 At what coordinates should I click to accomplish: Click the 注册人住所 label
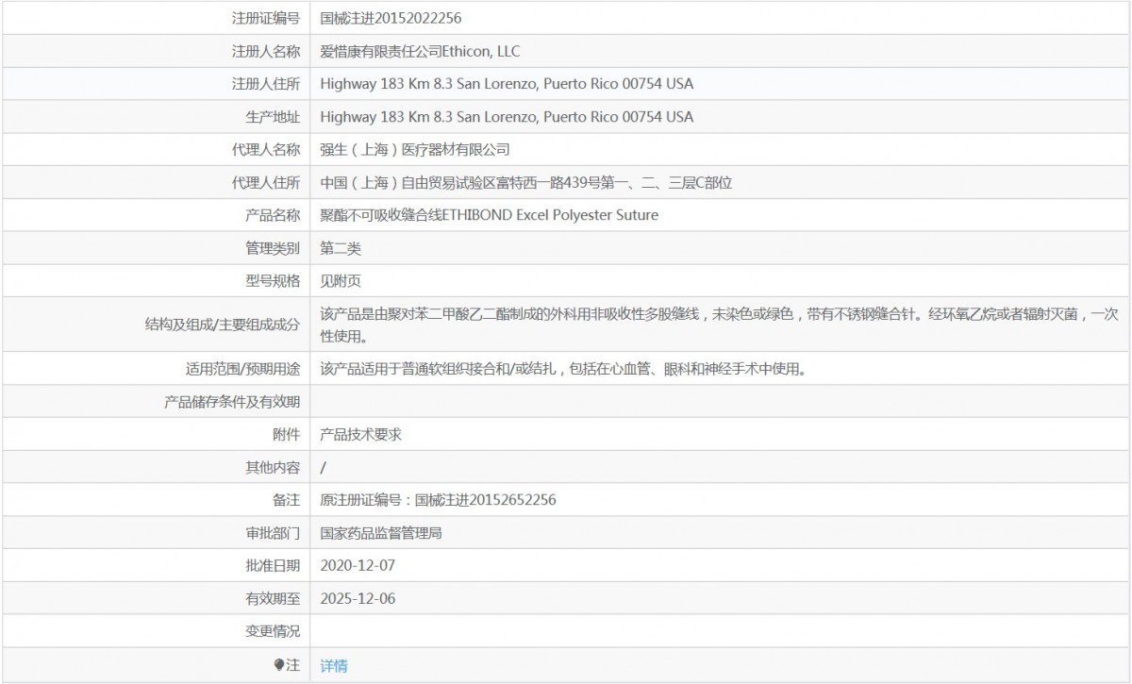[266, 84]
